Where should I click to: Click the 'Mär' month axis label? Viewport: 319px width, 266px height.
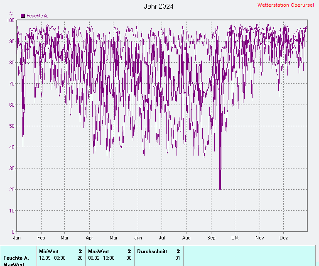[64, 238]
